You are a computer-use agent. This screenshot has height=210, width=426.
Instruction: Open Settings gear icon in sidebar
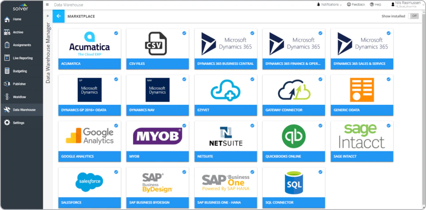pyautogui.click(x=7, y=123)
